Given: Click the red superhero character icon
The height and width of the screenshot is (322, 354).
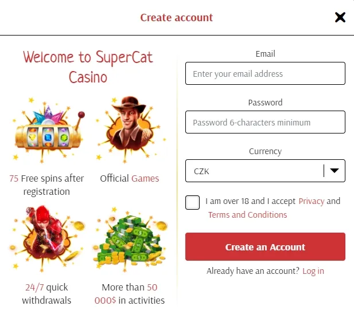Looking at the screenshot, I should coord(46,238).
